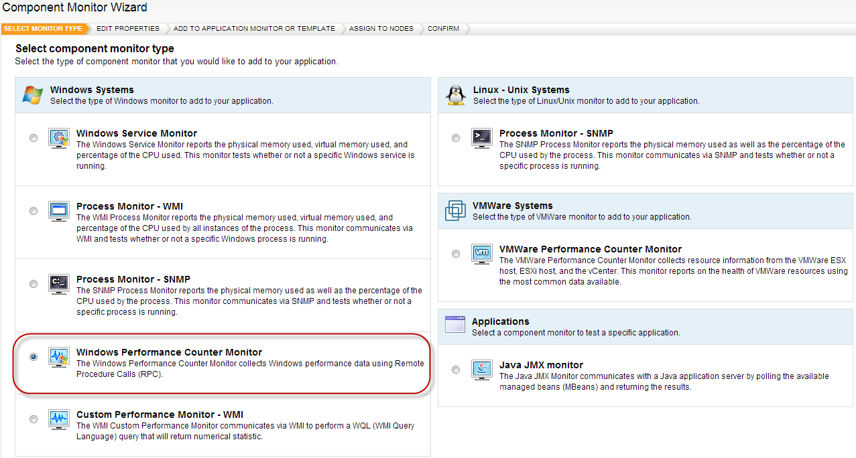Select Windows Performance Counter Monitor radio button
856x458 pixels.
(34, 357)
